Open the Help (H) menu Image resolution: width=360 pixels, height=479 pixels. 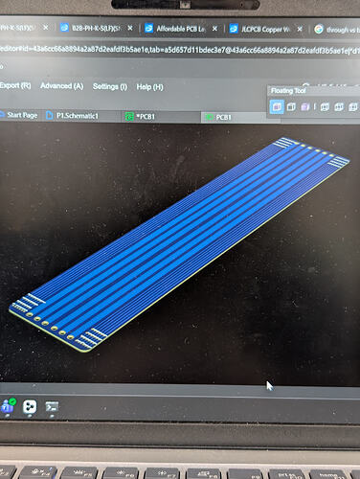(x=149, y=87)
